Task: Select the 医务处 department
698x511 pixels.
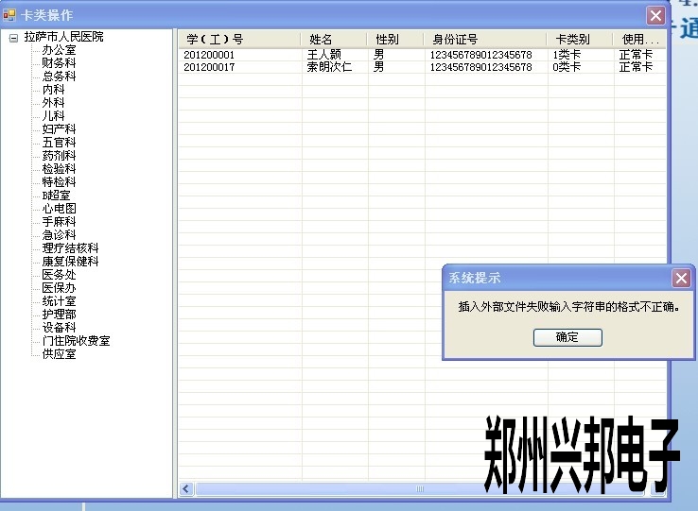Action: 60,275
